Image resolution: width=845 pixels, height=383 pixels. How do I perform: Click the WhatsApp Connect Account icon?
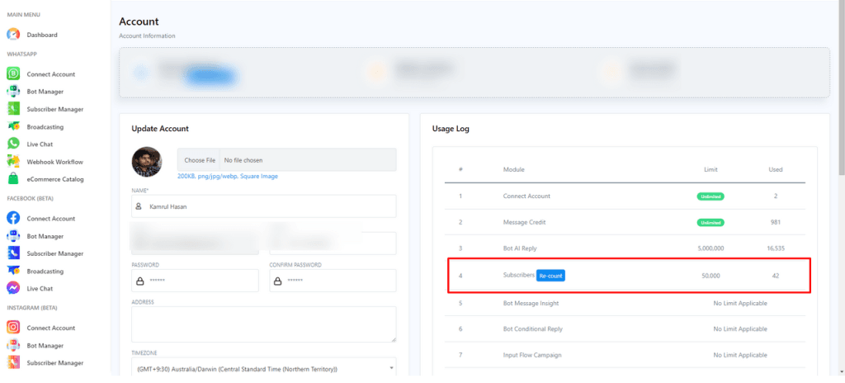coord(13,74)
